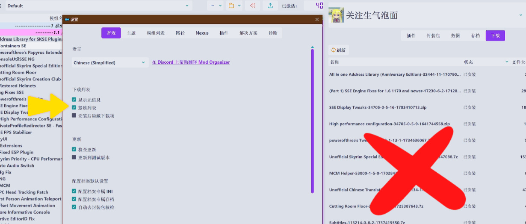The width and height of the screenshot is (526, 224).
Task: Select High Performance Configuration mod row
Action: pyautogui.click(x=31, y=119)
